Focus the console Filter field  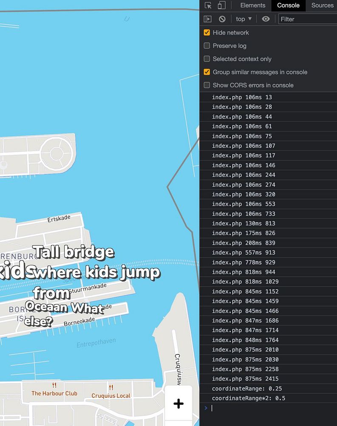point(308,19)
